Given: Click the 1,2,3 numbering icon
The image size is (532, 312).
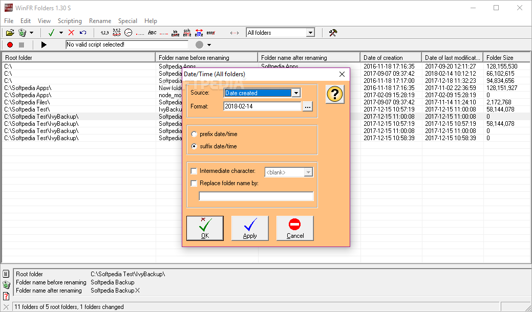Looking at the screenshot, I should click(x=104, y=33).
